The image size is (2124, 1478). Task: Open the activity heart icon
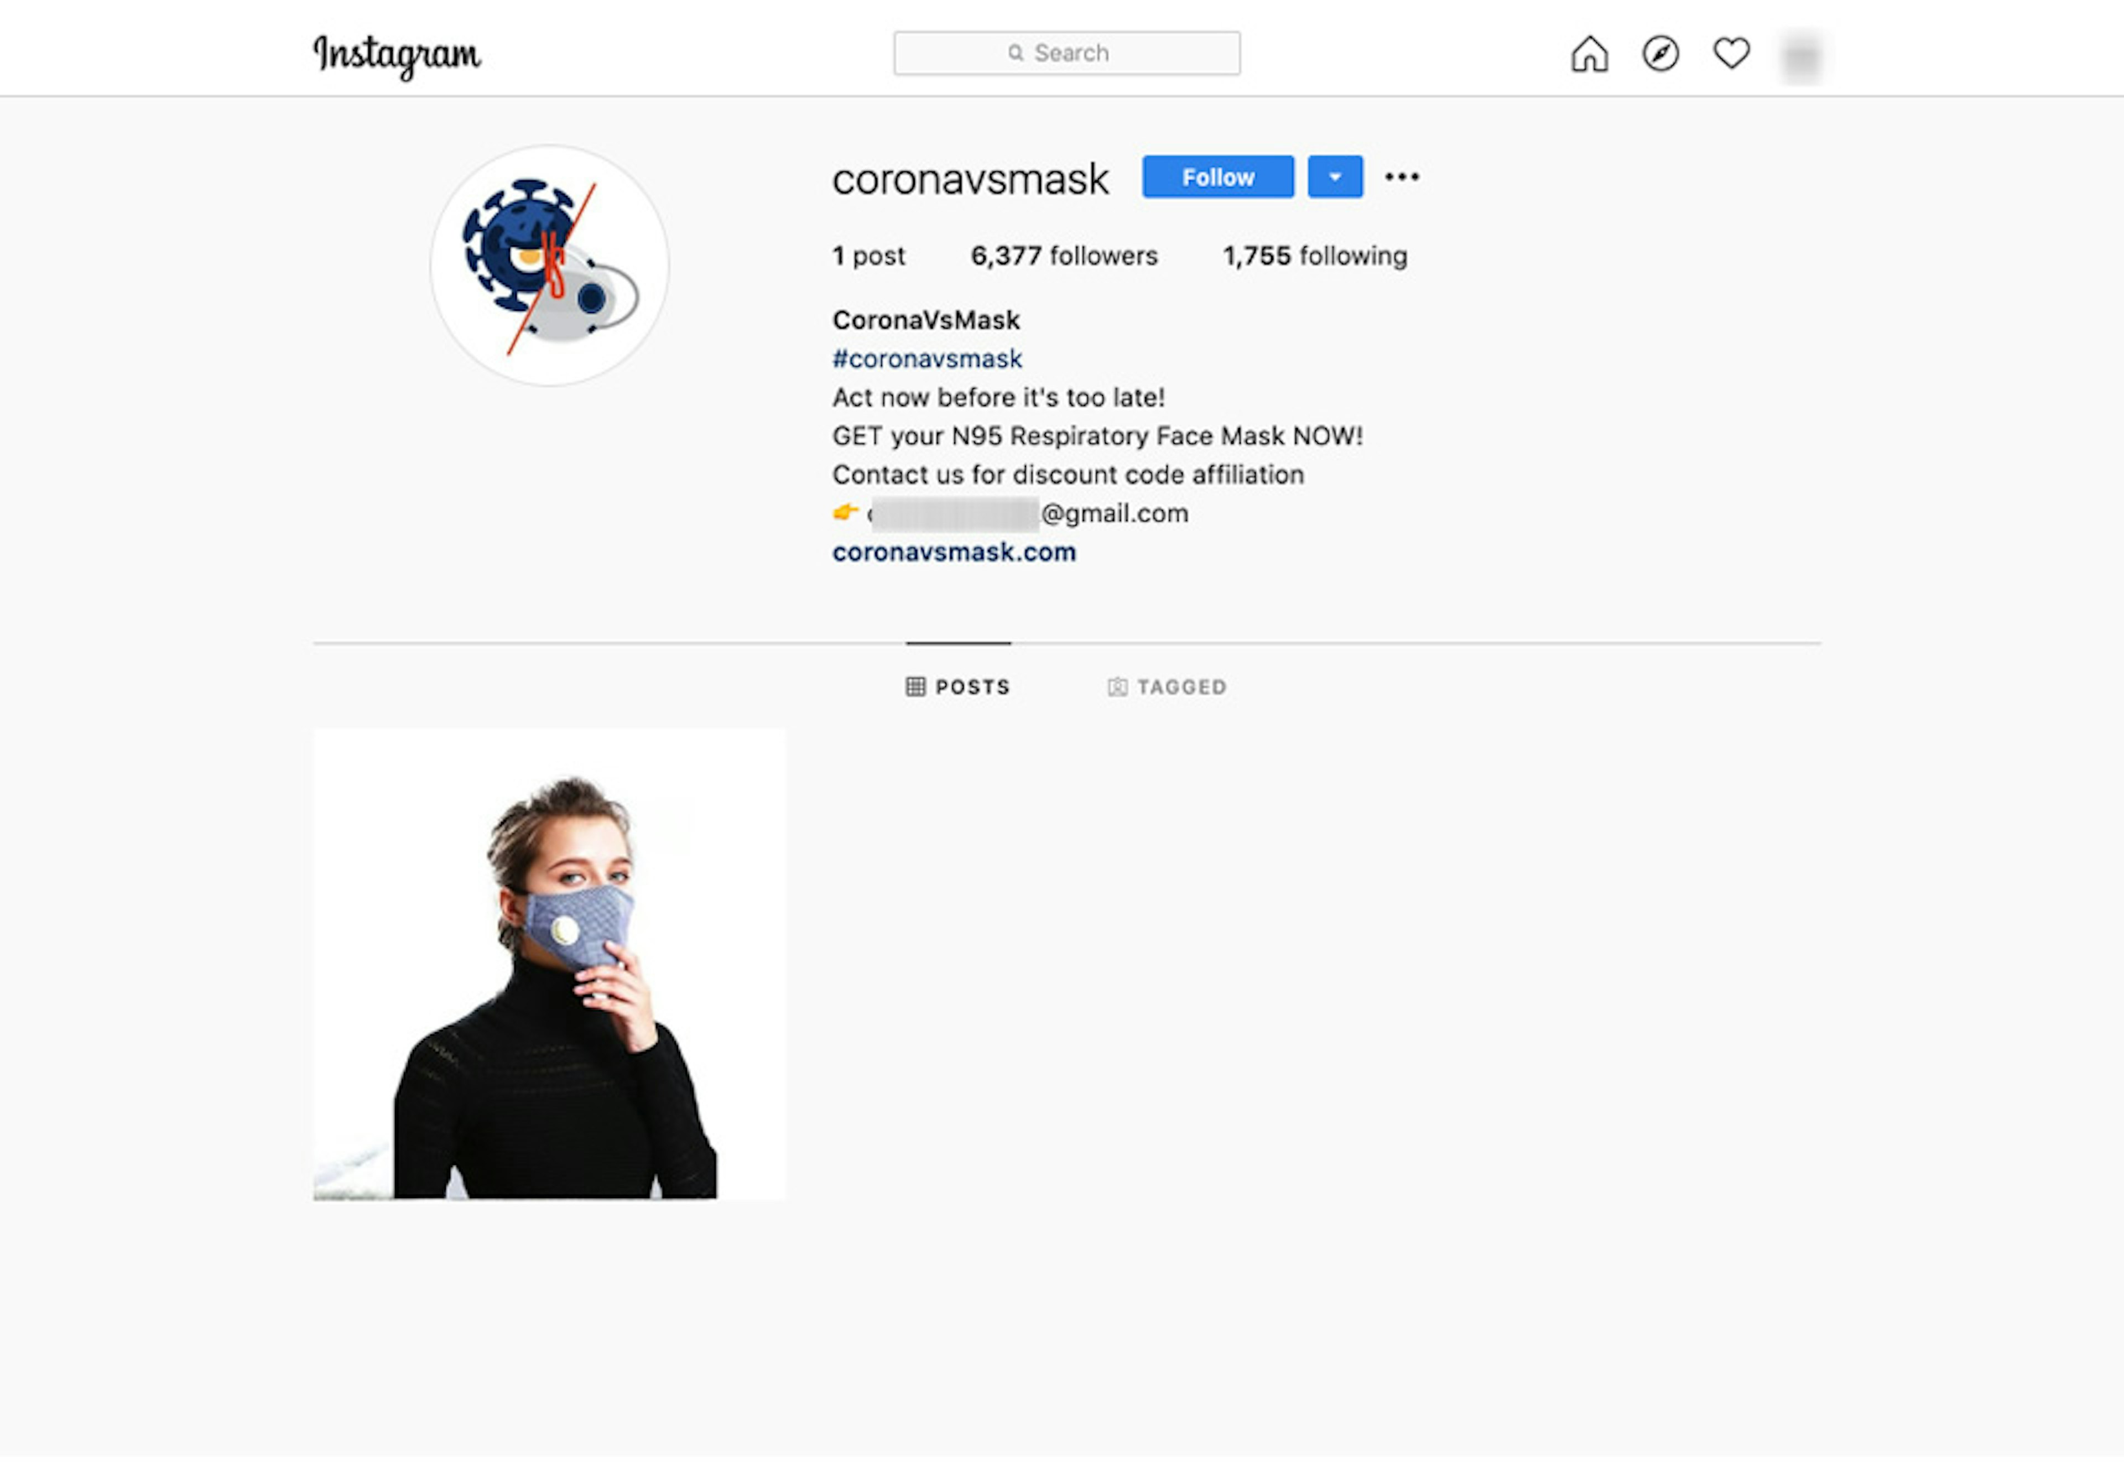coord(1731,54)
